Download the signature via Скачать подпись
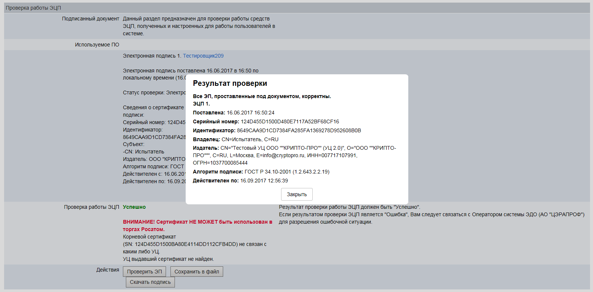The height and width of the screenshot is (292, 593). coord(150,282)
